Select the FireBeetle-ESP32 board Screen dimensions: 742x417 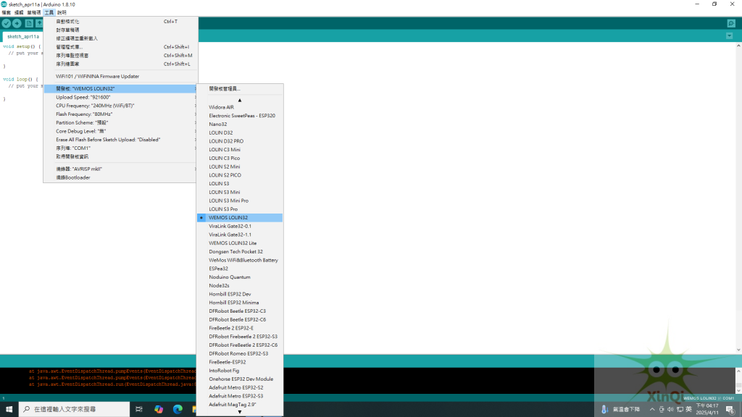[240, 362]
